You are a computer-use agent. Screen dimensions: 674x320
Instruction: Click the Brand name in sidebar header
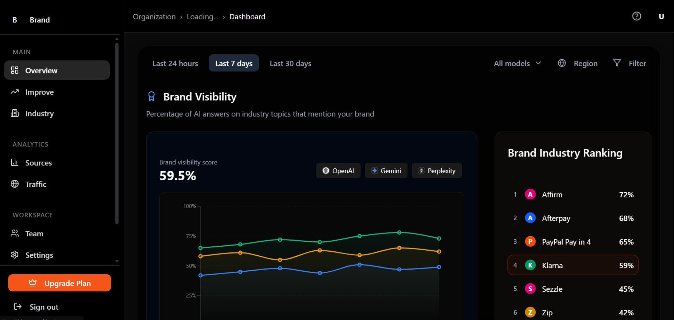coord(40,20)
